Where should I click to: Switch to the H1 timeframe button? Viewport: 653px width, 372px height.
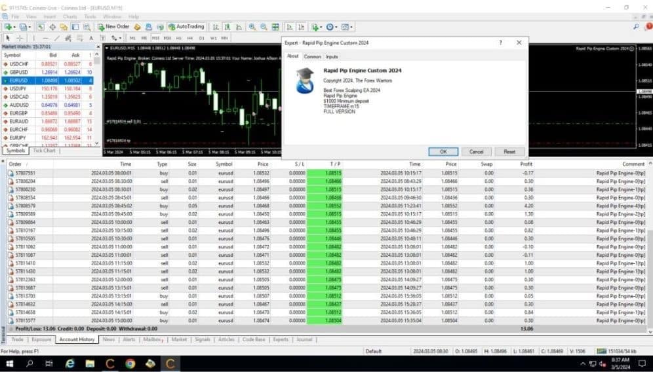[x=178, y=38]
